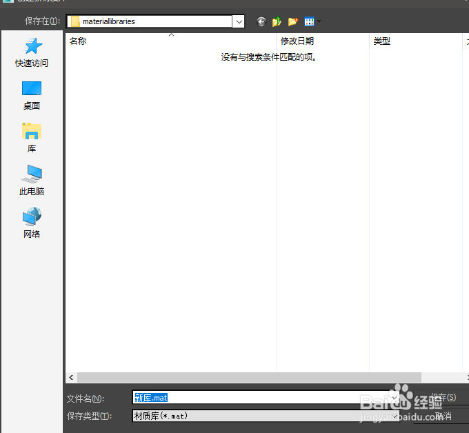The width and height of the screenshot is (469, 433).
Task: Open This PC (此电脑) location
Action: (32, 181)
